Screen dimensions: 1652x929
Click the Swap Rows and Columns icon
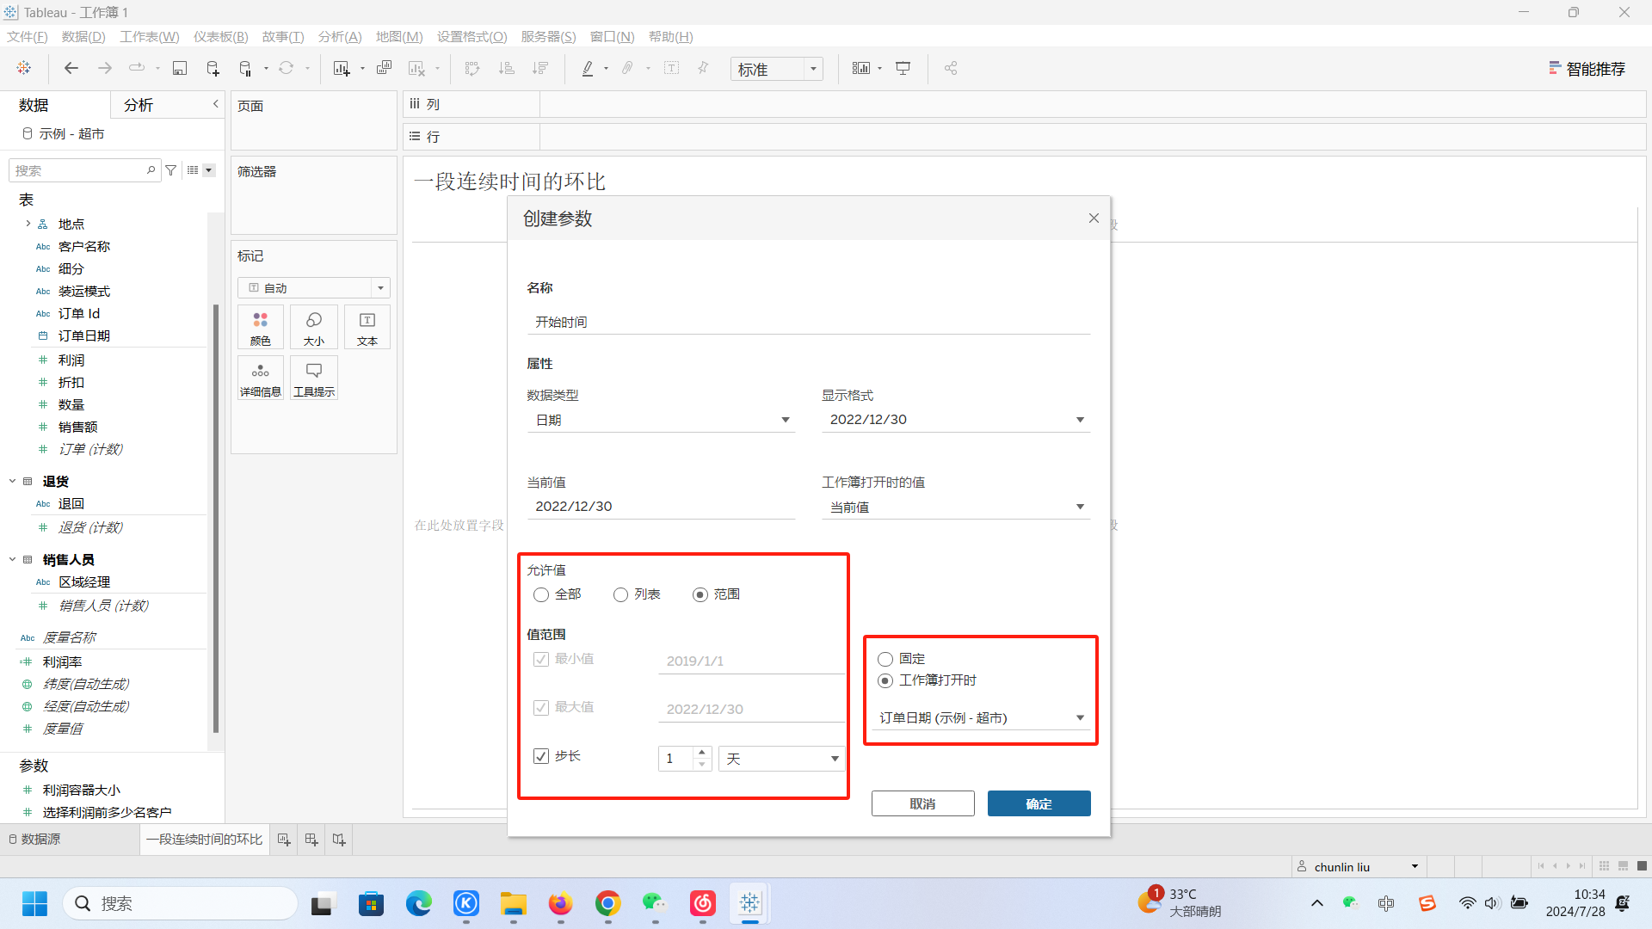click(472, 68)
